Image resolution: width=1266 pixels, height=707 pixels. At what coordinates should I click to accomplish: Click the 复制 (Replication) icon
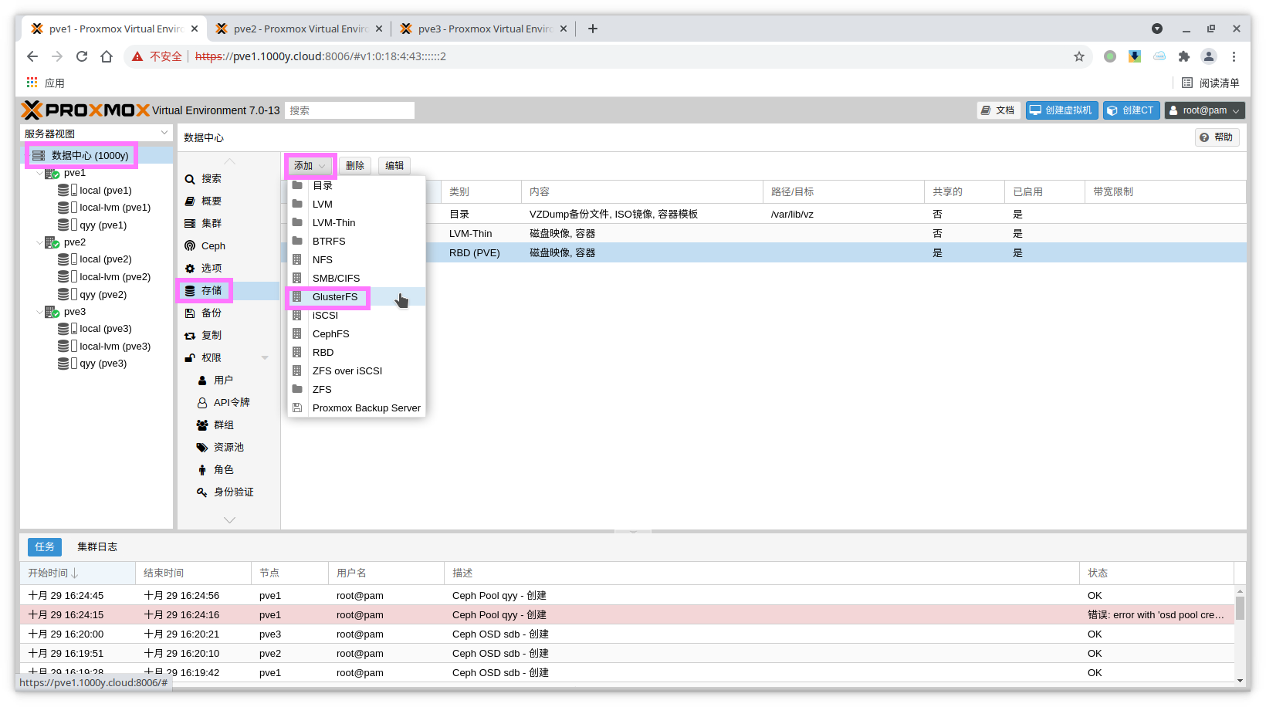click(190, 336)
